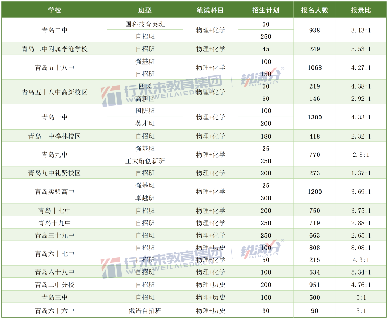
Task: Select the 青岛六十六中 school cell
Action: pos(55,311)
